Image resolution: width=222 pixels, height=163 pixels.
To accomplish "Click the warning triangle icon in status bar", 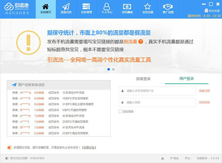I will tap(162, 158).
